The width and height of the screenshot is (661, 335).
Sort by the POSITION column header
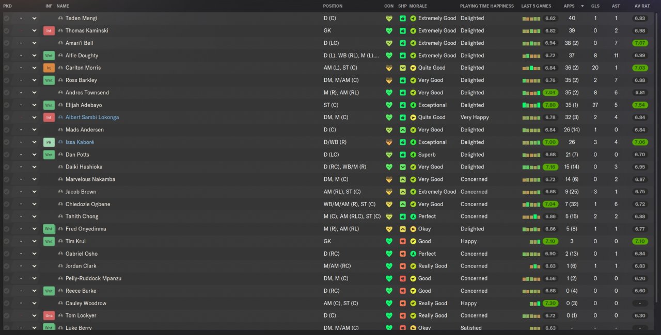coord(333,6)
